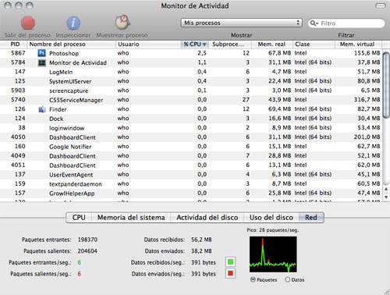Viewport: 390px width, 295px height.
Task: Select the Red tab
Action: pos(311,218)
